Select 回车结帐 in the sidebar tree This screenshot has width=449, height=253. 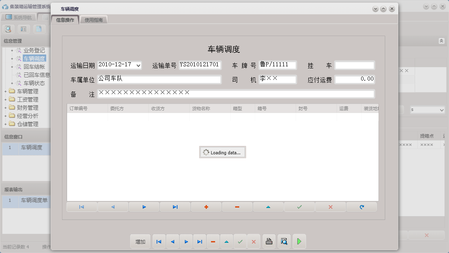coord(34,66)
